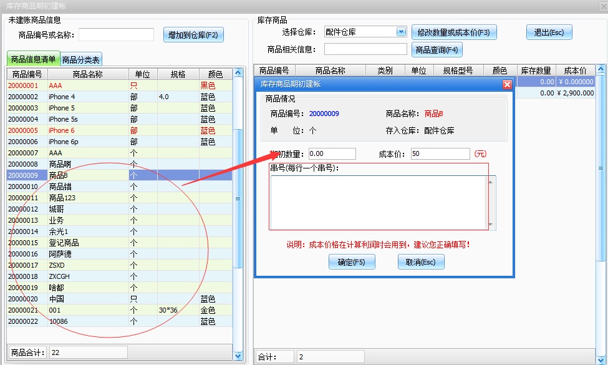The image size is (608, 365).
Task: Click the 期初数量 input field
Action: click(332, 153)
